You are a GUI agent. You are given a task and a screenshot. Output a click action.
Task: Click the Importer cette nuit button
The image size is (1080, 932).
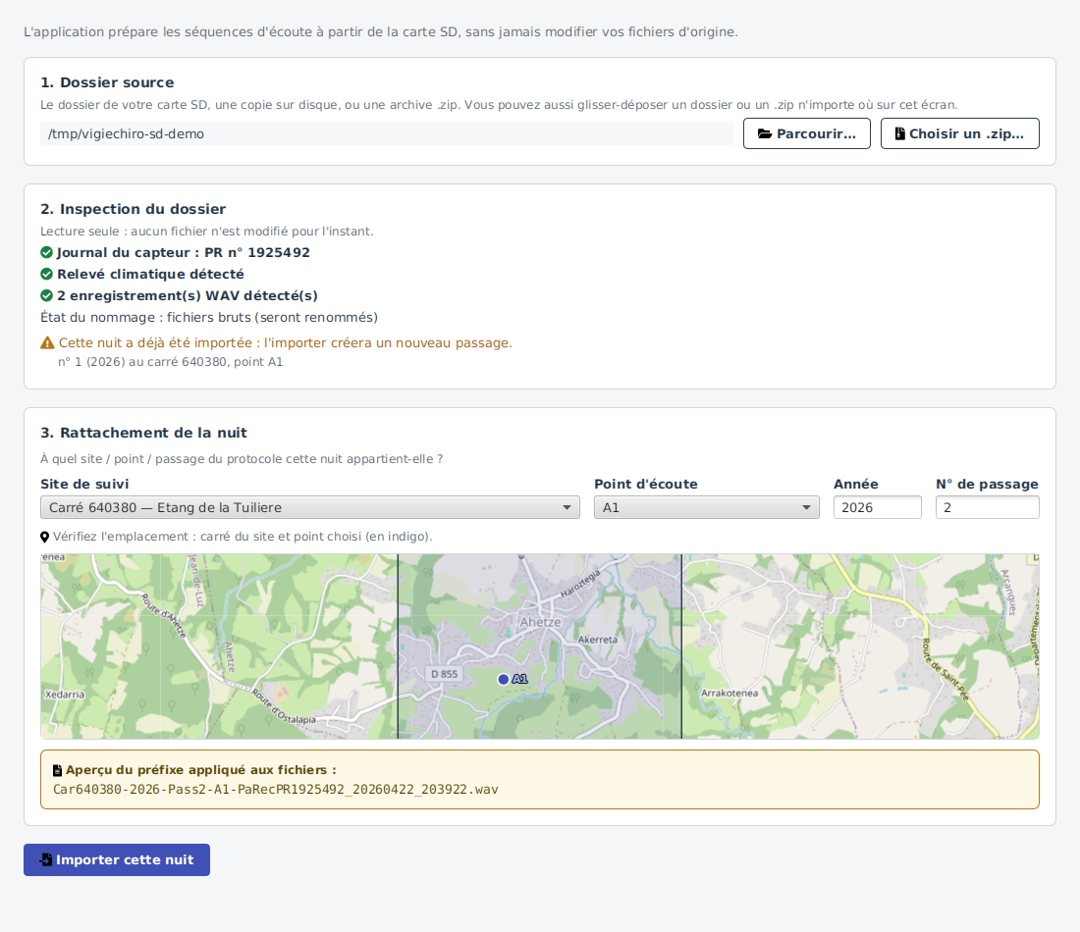[x=117, y=859]
